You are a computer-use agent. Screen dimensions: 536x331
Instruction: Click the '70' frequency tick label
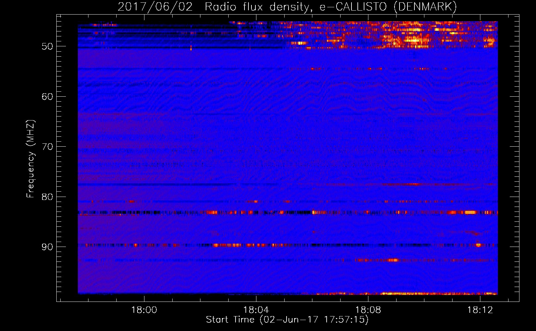[47, 147]
